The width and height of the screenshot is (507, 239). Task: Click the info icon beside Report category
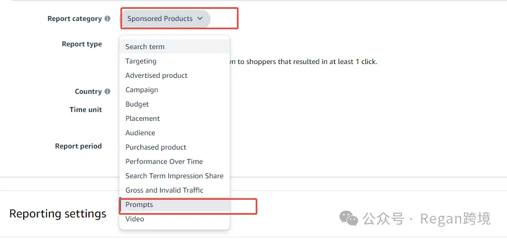coord(108,19)
